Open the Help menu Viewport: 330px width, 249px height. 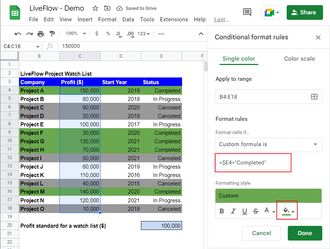point(200,19)
